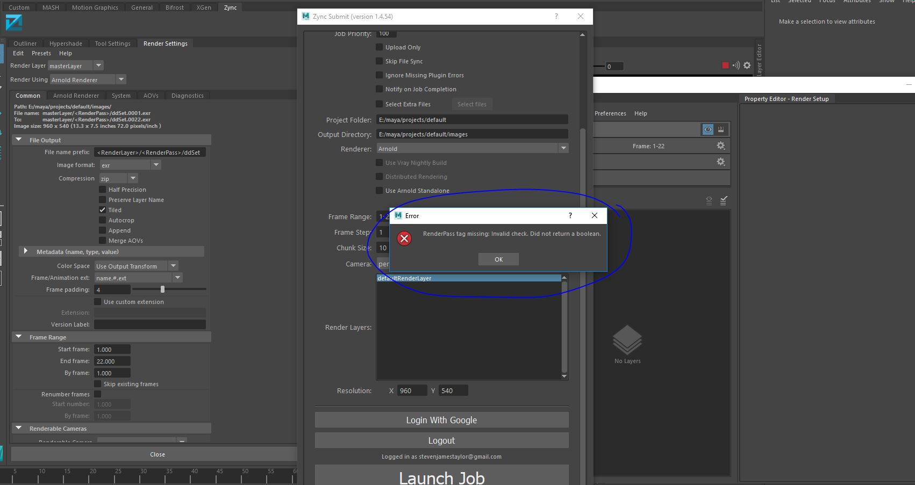
Task: Collapse the File Output section
Action: 19,140
